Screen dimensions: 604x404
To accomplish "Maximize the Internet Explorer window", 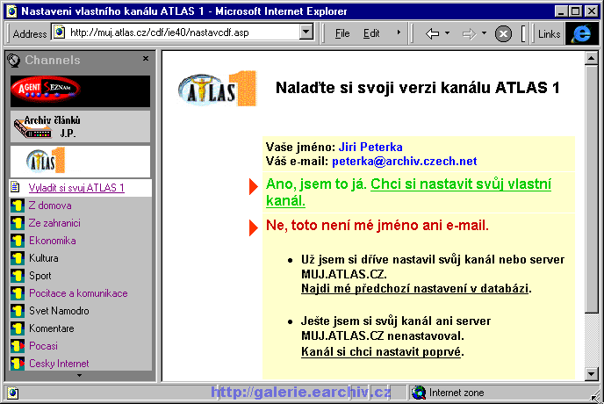I will [576, 11].
